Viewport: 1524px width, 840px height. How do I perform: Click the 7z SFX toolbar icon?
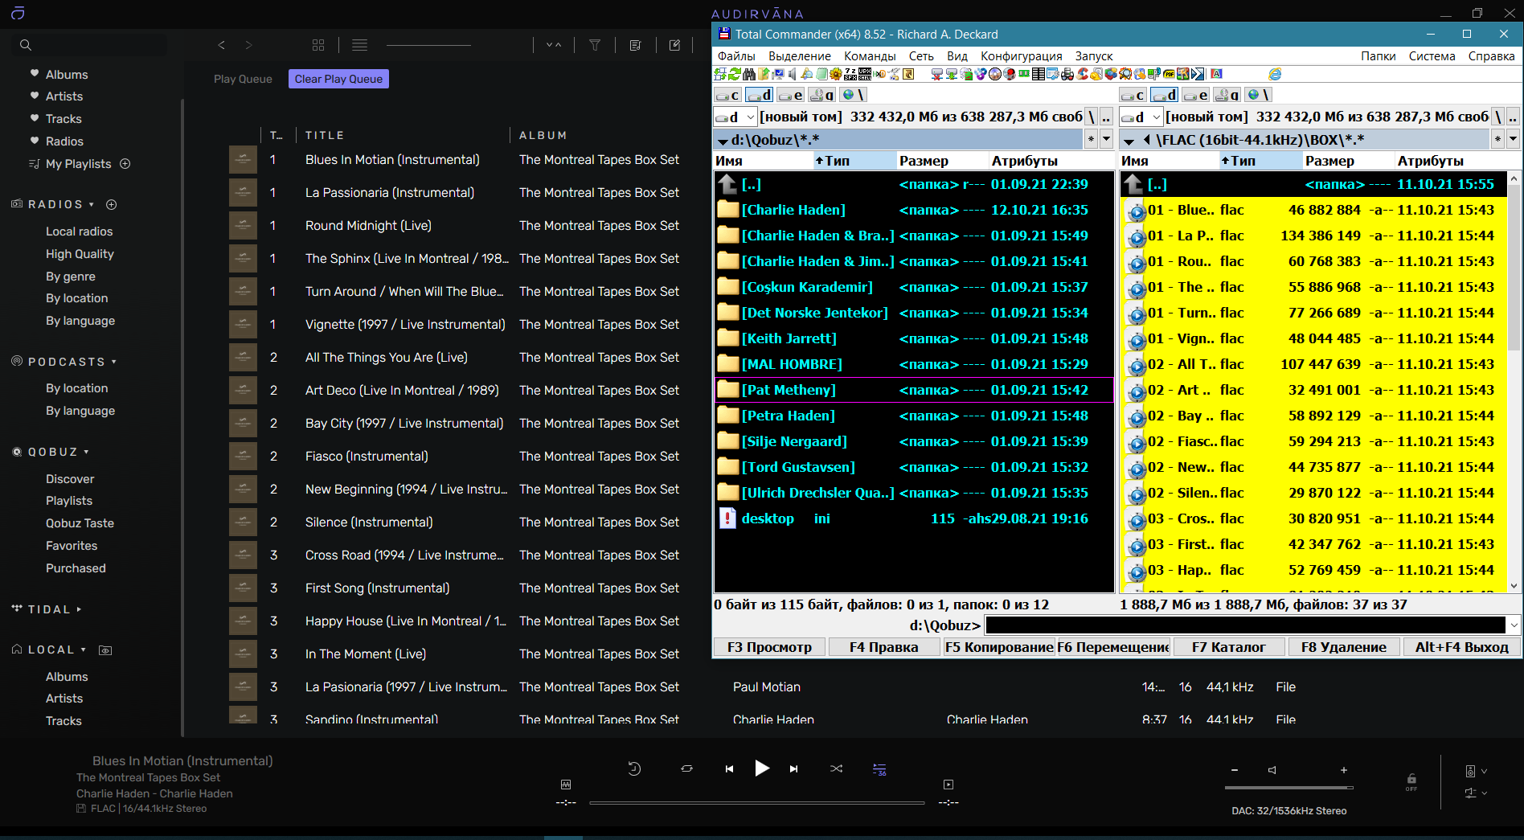[x=850, y=74]
